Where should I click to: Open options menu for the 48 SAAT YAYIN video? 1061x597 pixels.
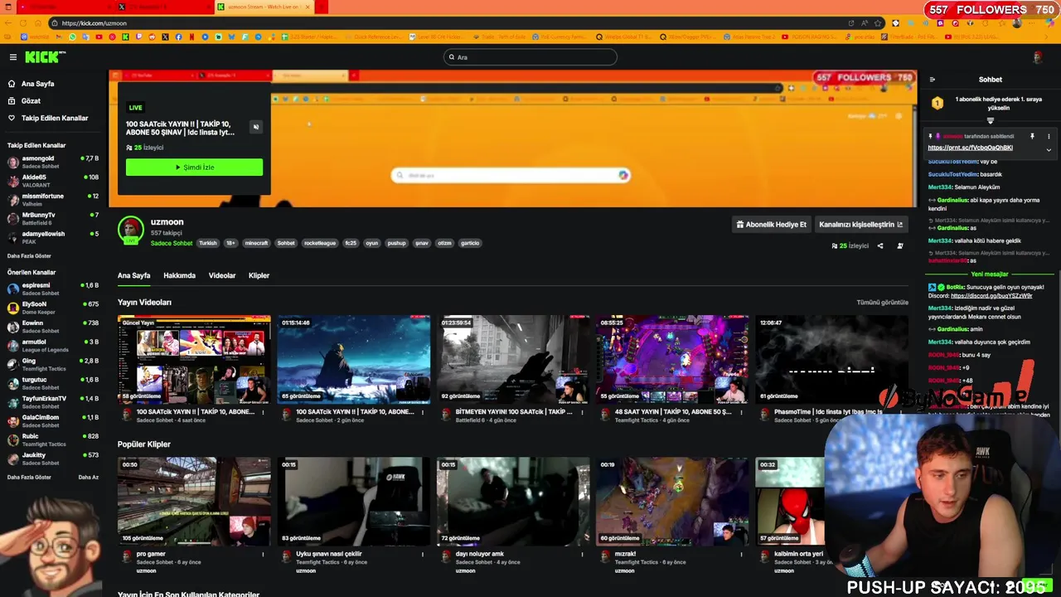[741, 412]
